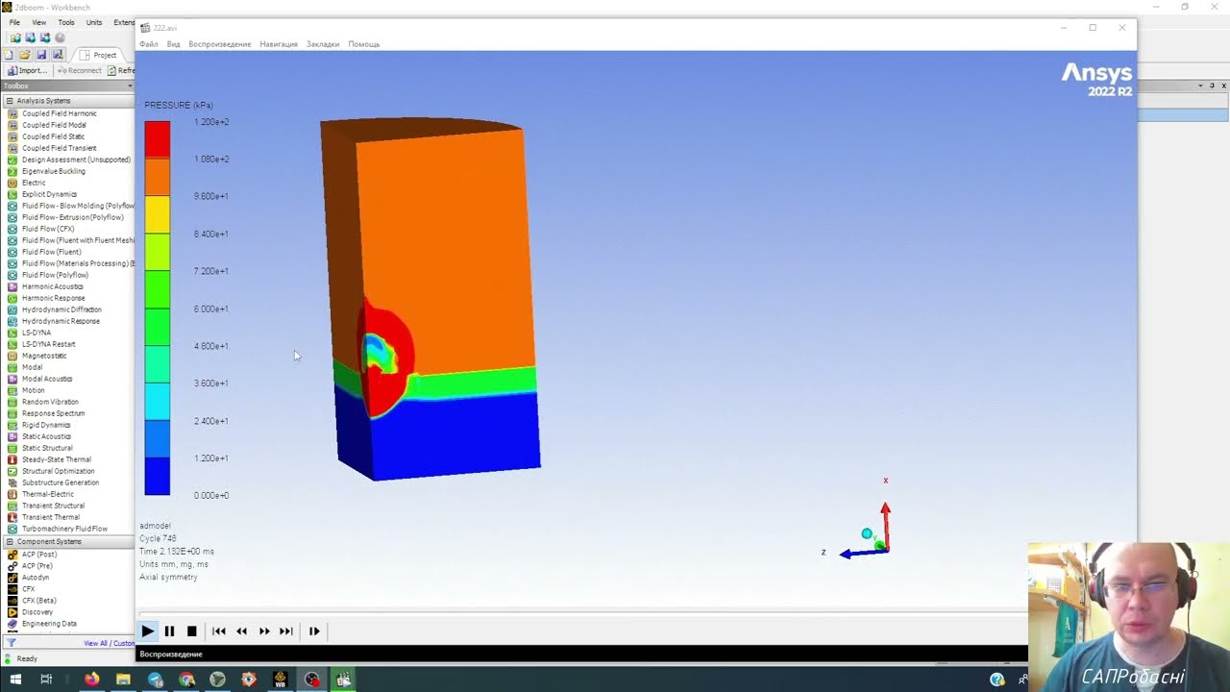Open the Вид menu in the player

coord(173,44)
